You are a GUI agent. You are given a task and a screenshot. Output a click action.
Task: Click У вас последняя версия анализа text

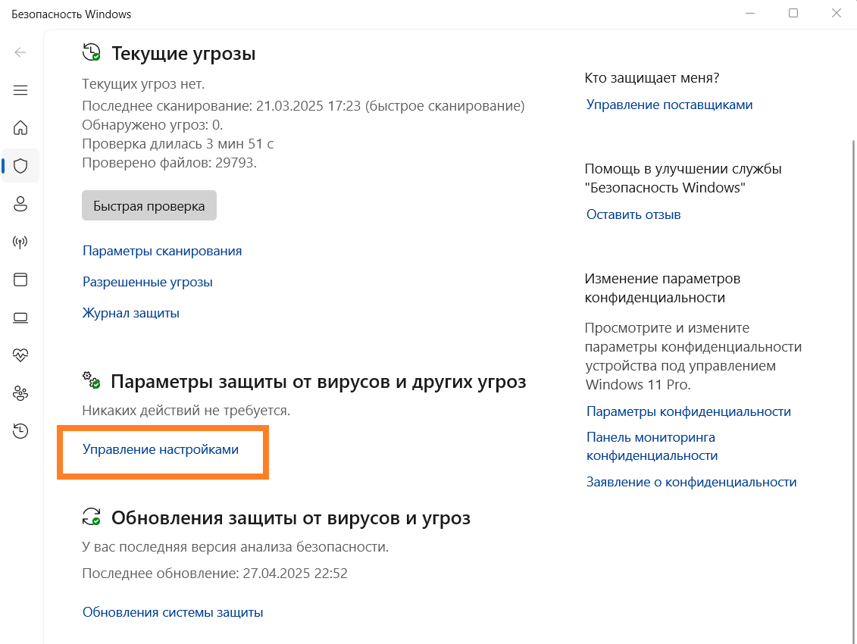pyautogui.click(x=236, y=547)
